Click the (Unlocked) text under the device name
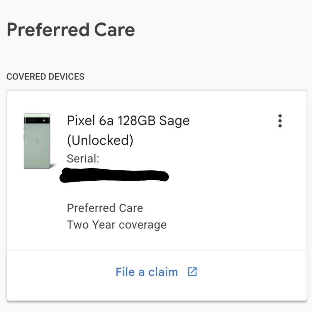The width and height of the screenshot is (312, 312). (100, 140)
